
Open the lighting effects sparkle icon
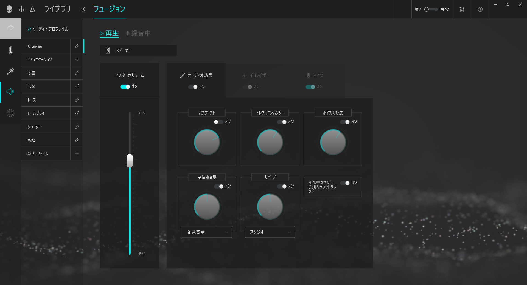click(10, 113)
